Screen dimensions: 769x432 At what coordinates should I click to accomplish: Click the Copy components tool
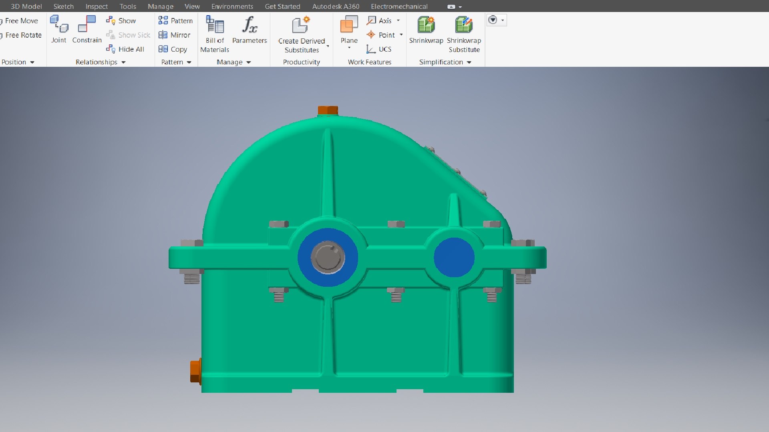[x=173, y=49]
